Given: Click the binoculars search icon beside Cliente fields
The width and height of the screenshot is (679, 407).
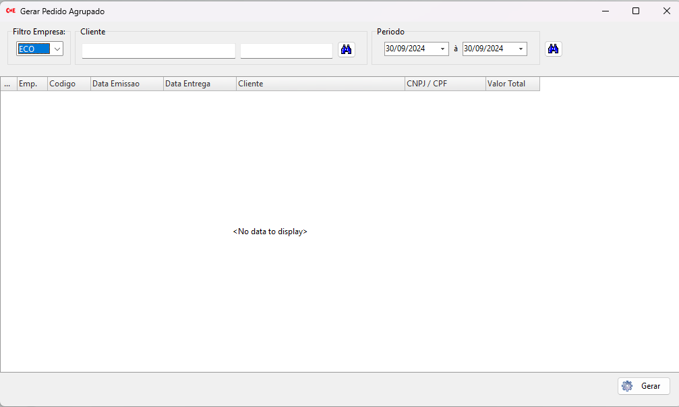Looking at the screenshot, I should pyautogui.click(x=347, y=49).
